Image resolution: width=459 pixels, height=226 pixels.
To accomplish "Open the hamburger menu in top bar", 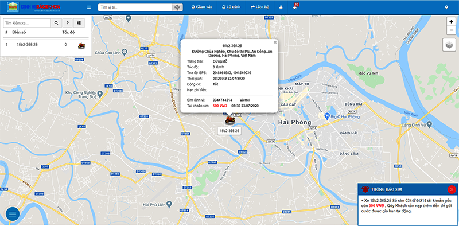I will point(89,7).
